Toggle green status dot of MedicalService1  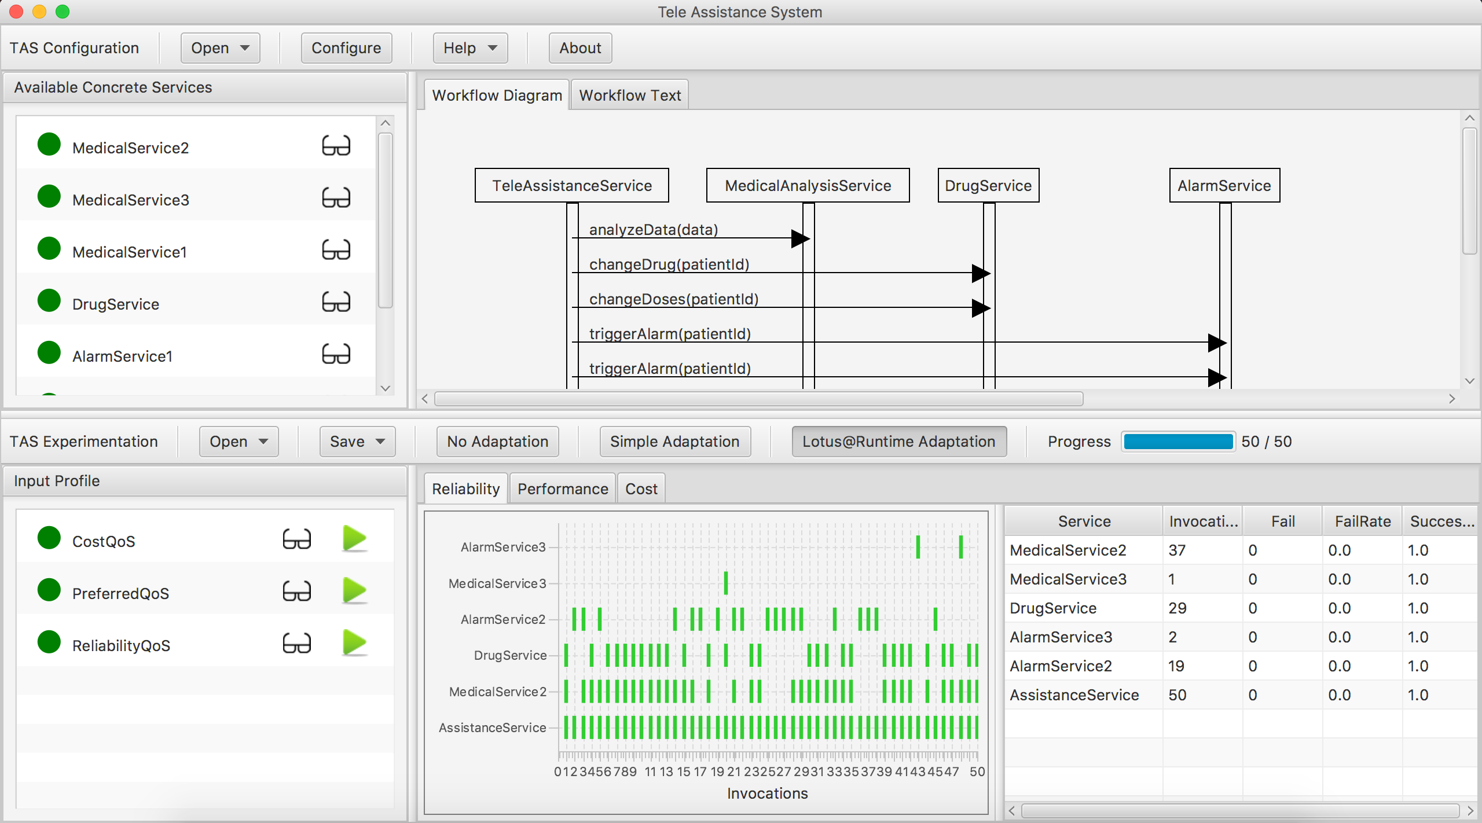coord(49,249)
